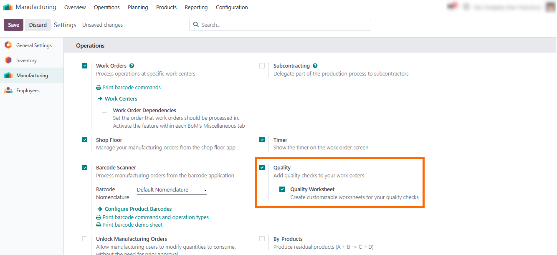Click user avatar at top right

549,7
